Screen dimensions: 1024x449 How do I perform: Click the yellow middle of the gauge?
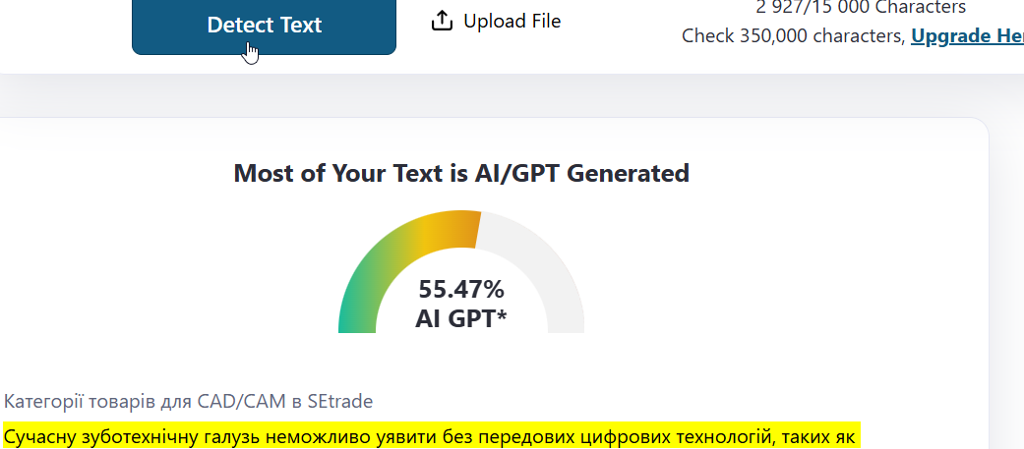click(423, 236)
